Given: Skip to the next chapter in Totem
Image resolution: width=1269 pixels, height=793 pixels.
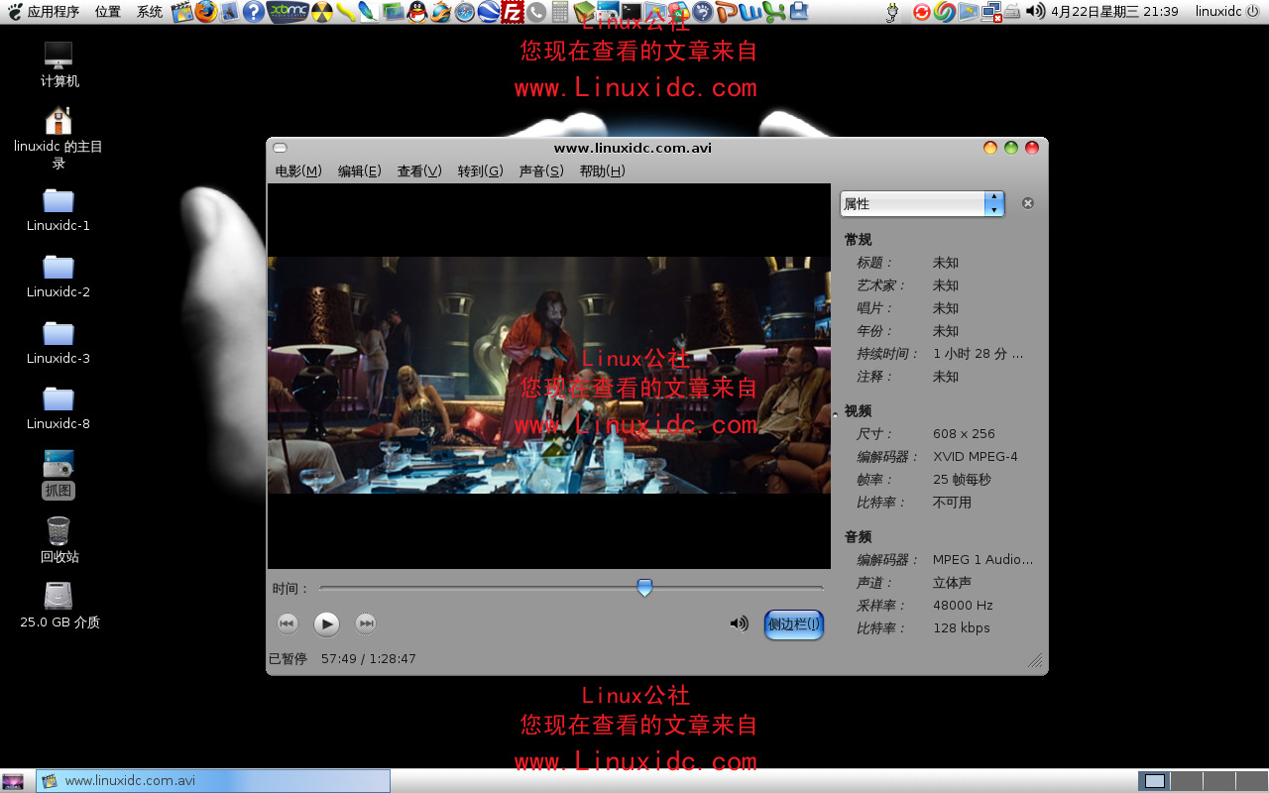Looking at the screenshot, I should 365,623.
